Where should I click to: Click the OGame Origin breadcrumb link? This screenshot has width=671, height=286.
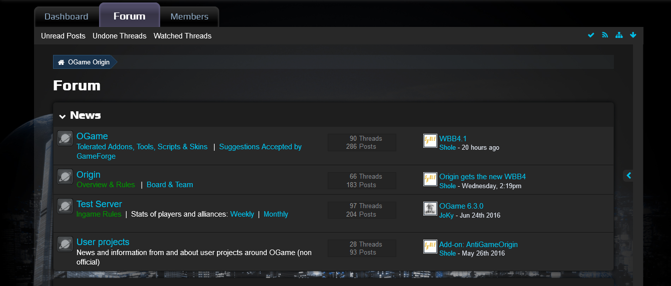[x=89, y=62]
